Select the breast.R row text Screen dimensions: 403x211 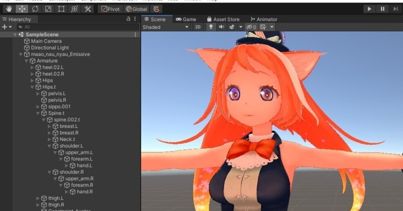[x=69, y=133]
